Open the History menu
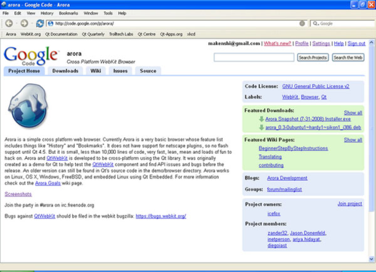Viewport: 376px width, 272px height. tap(47, 13)
